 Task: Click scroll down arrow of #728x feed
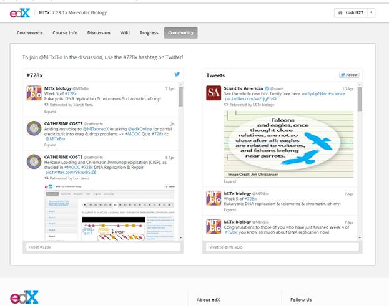tap(180, 237)
